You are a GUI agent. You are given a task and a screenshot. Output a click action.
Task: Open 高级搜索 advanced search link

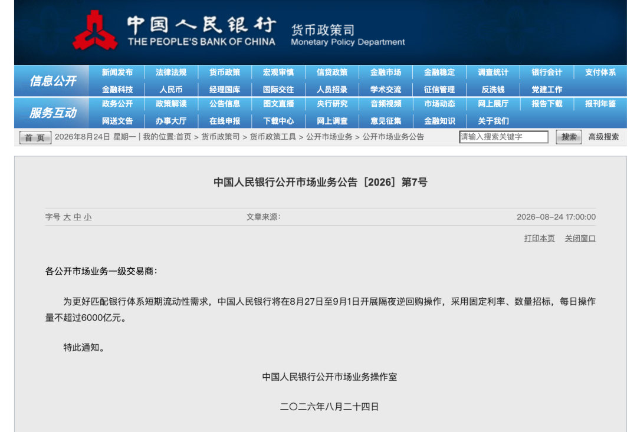[x=603, y=137]
